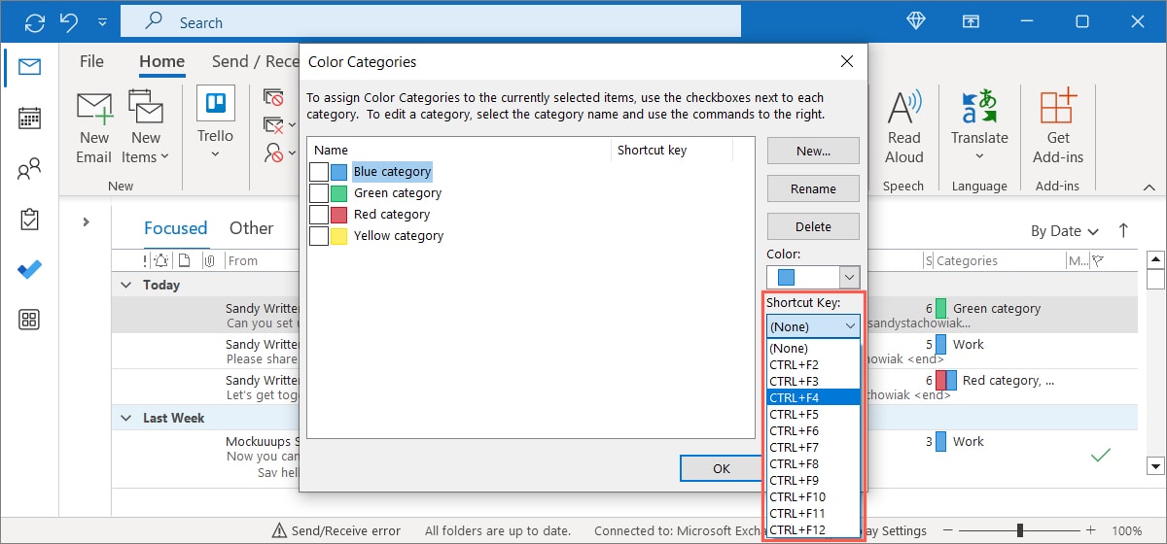Viewport: 1167px width, 544px height.
Task: Create a message with New Email
Action: 94,127
